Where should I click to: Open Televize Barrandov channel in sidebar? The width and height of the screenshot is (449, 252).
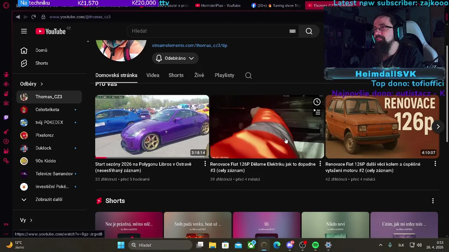pos(49,174)
